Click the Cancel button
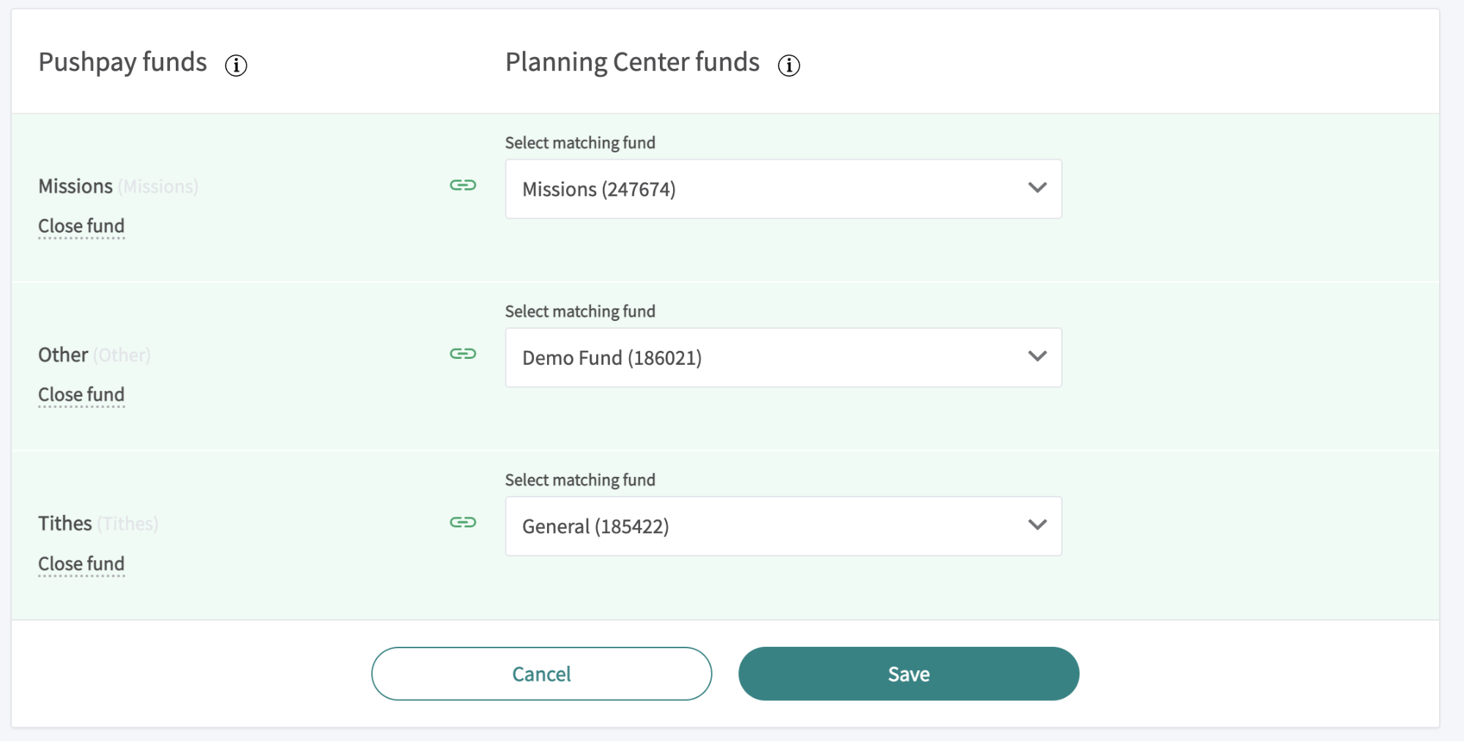1464x742 pixels. [540, 673]
